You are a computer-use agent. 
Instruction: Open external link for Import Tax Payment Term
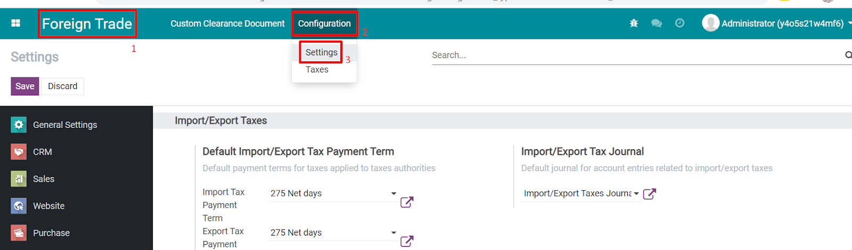point(407,202)
